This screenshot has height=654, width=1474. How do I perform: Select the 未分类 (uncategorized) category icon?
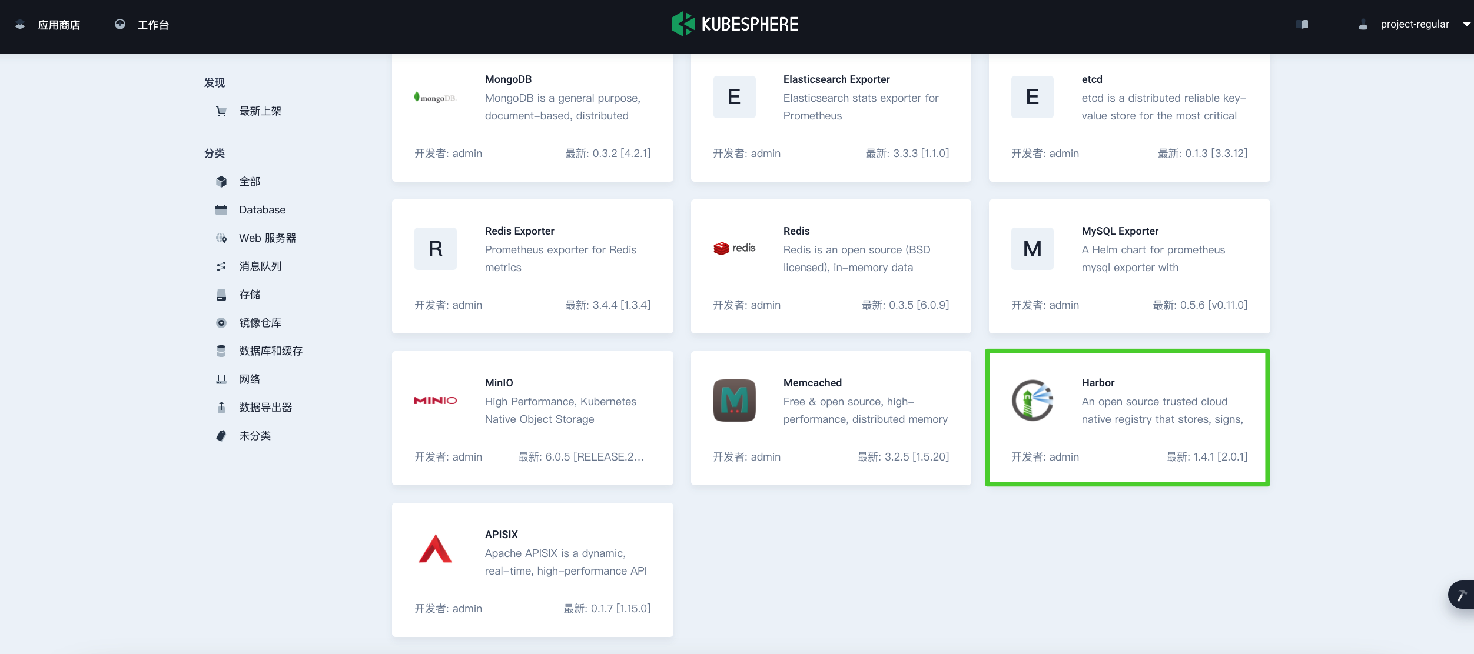[221, 435]
